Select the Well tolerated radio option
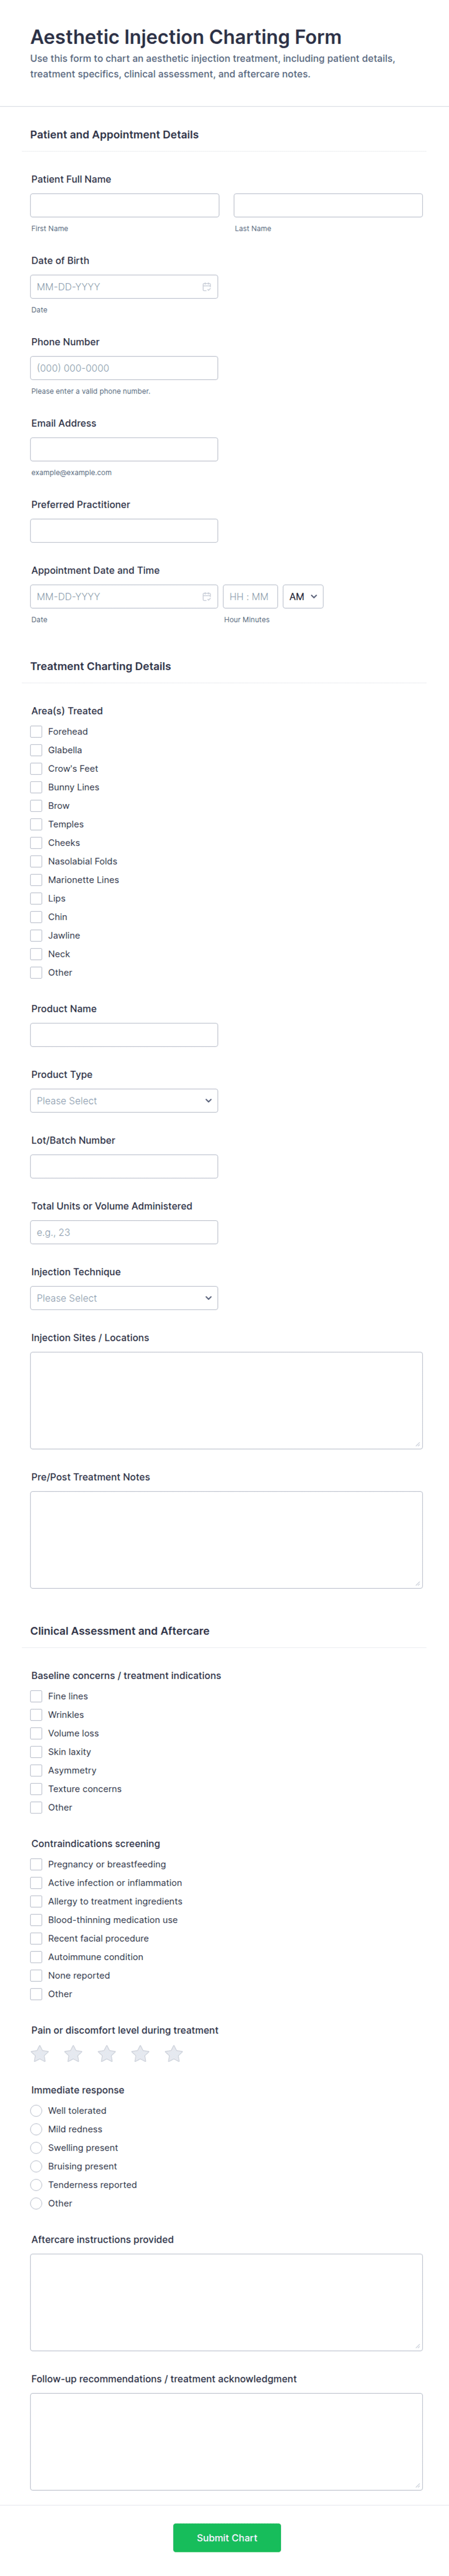 [36, 2111]
